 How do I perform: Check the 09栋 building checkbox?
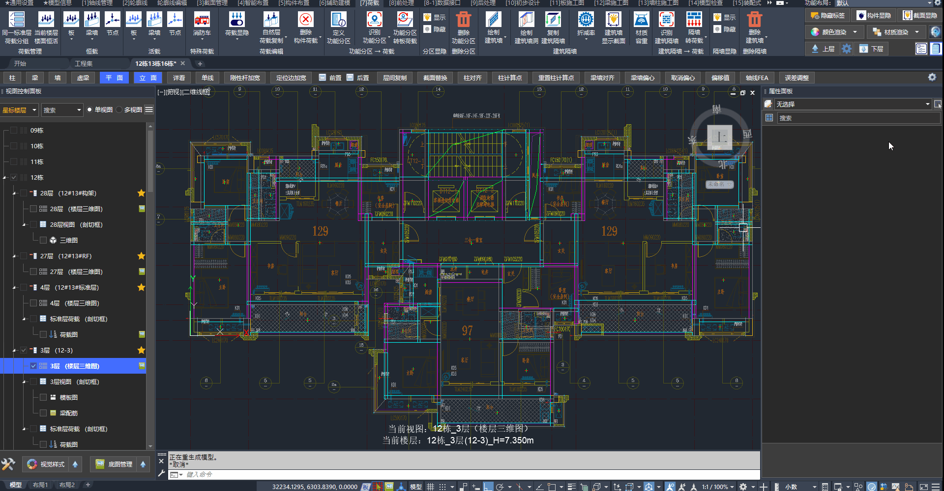(x=14, y=131)
